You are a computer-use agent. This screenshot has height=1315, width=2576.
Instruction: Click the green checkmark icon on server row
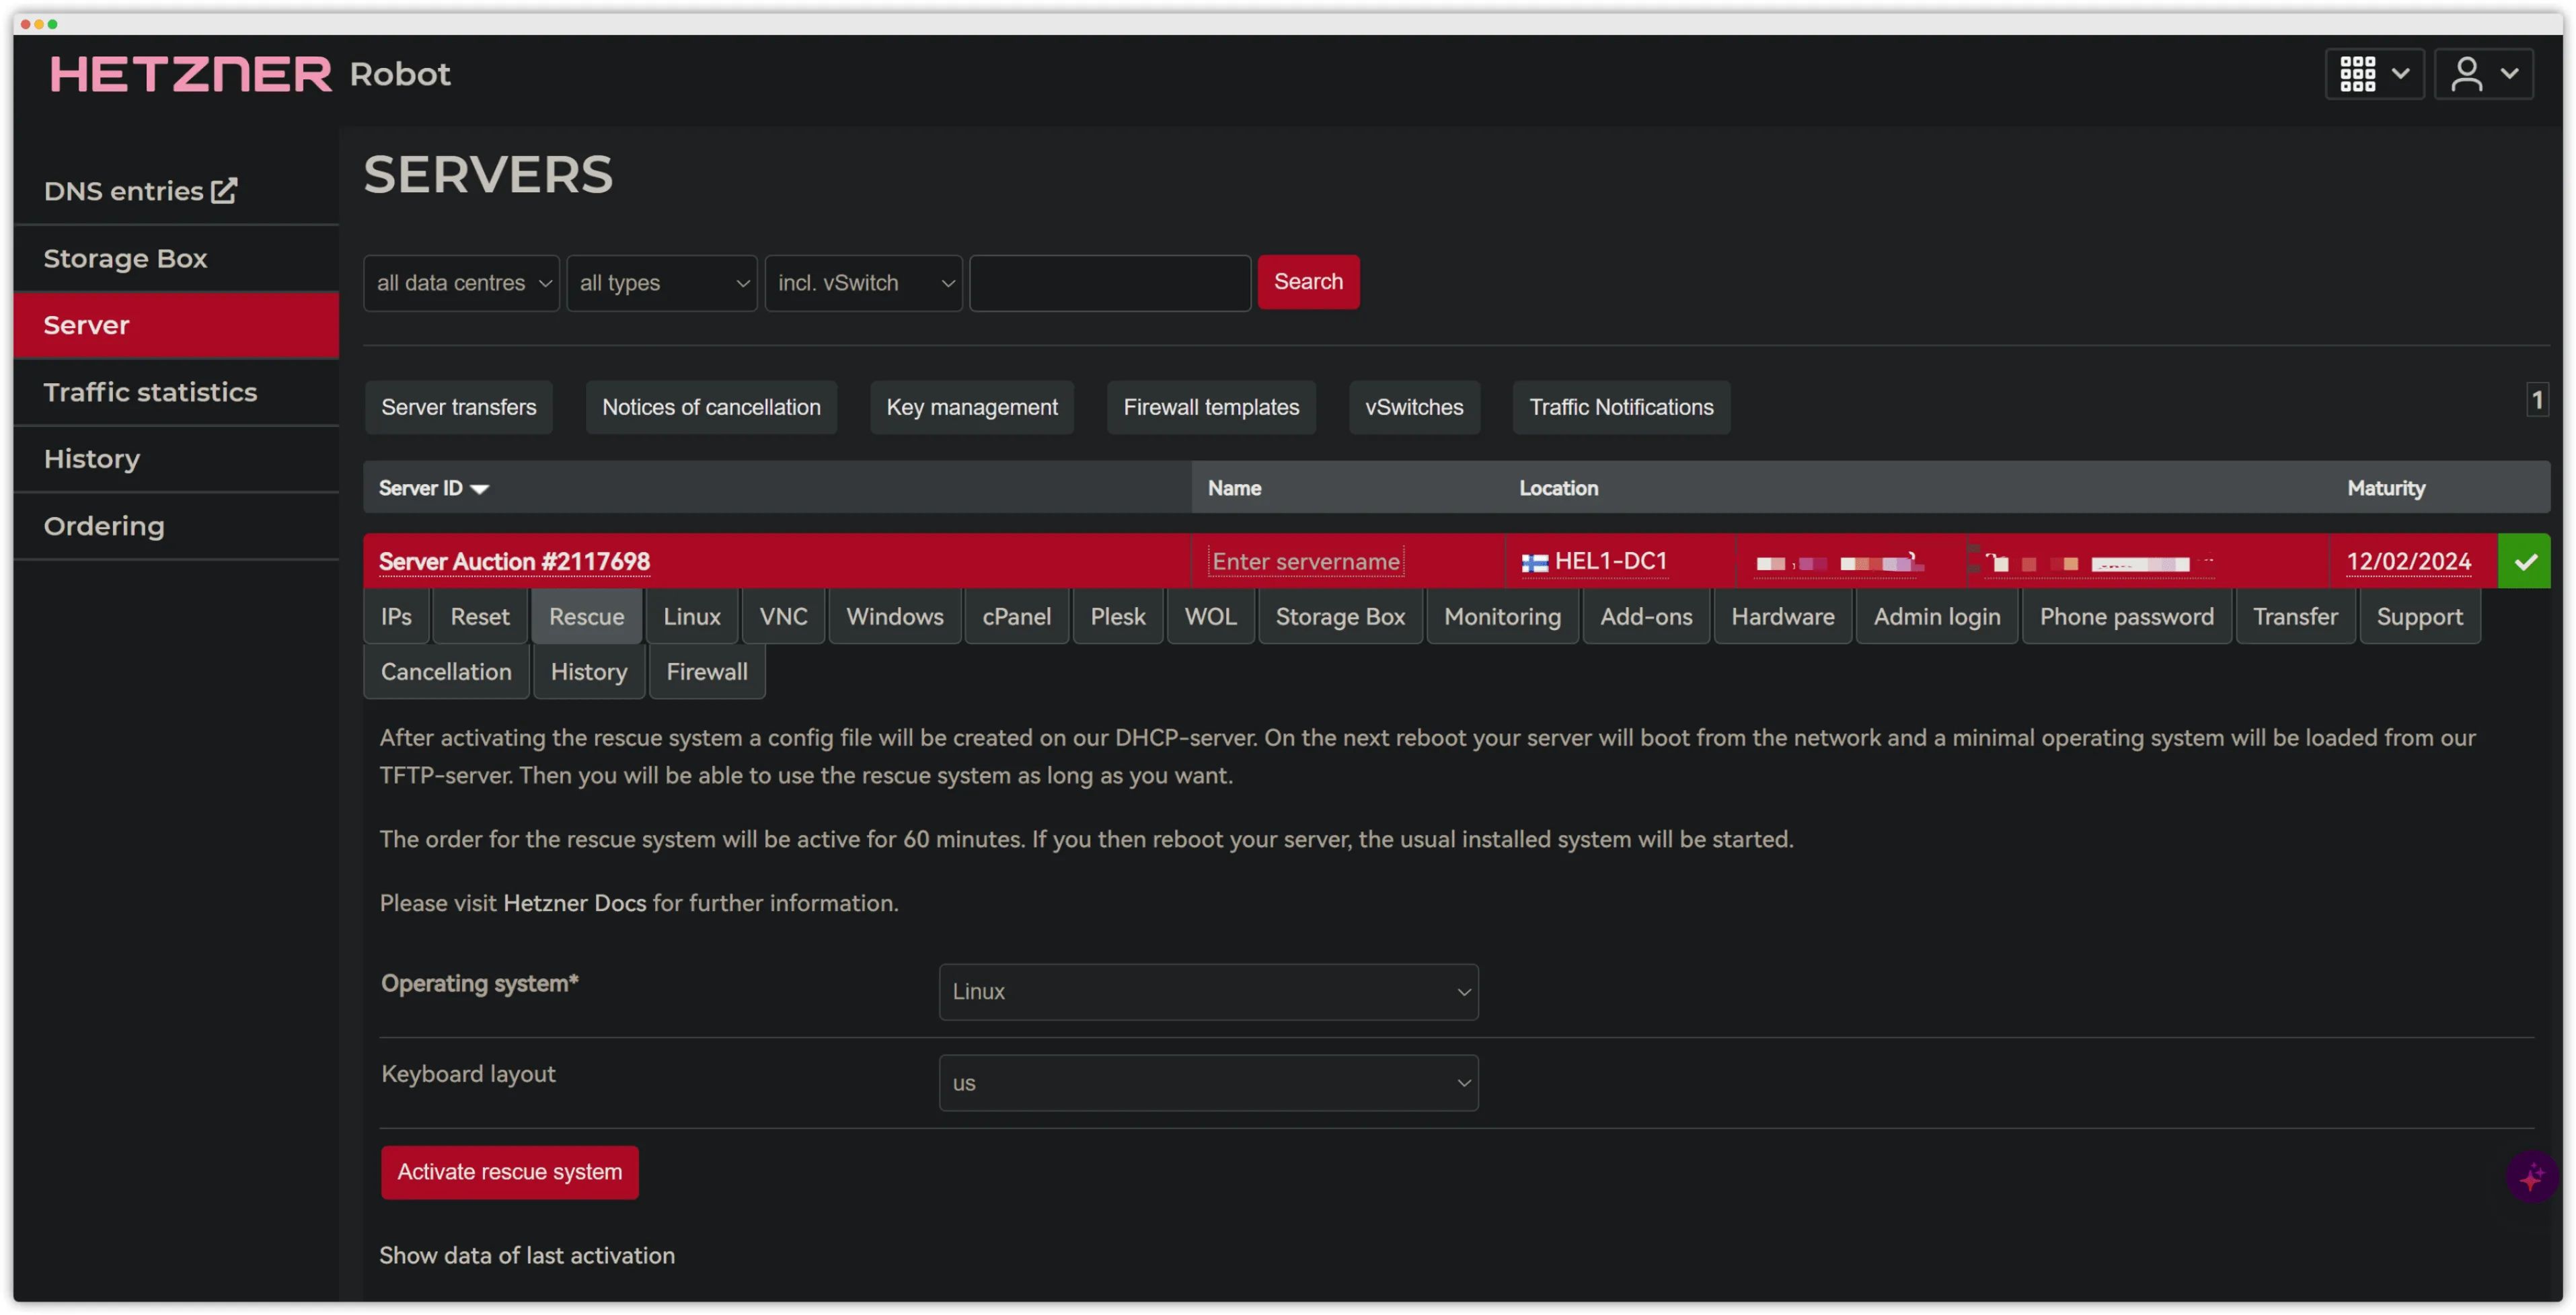click(x=2524, y=561)
